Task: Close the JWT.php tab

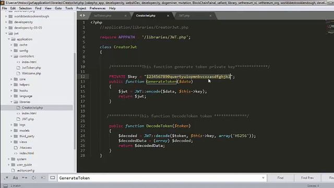Action: point(210,16)
